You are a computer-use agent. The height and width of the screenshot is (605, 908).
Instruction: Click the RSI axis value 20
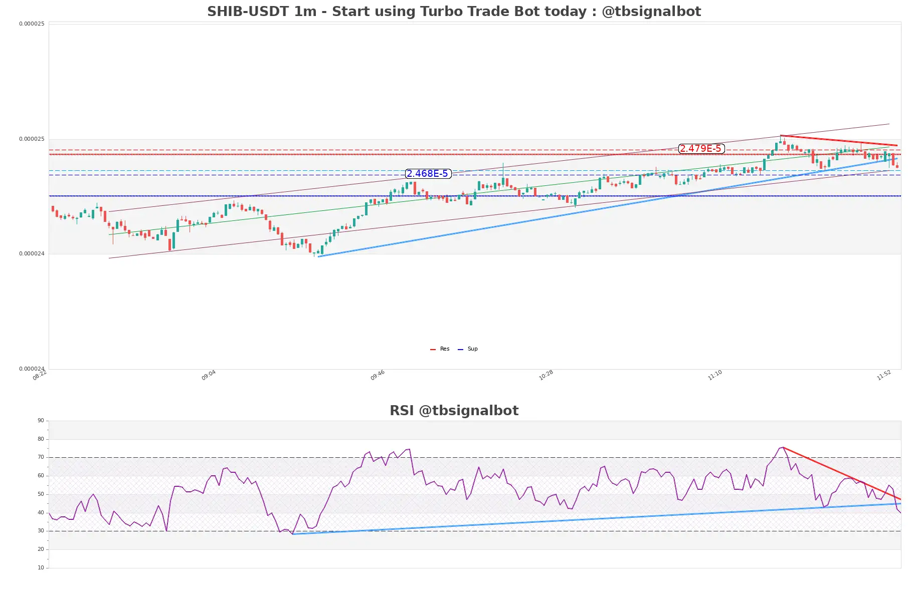[41, 549]
